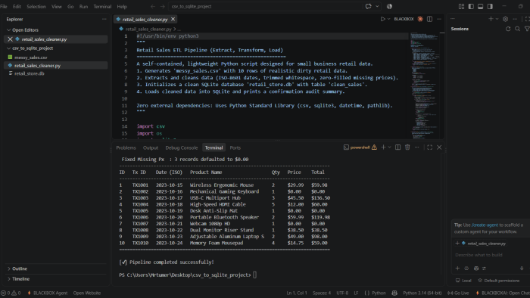Screen dimensions: 530x298
Task: Open the new session dropdown arrow
Action: pyautogui.click(x=497, y=19)
